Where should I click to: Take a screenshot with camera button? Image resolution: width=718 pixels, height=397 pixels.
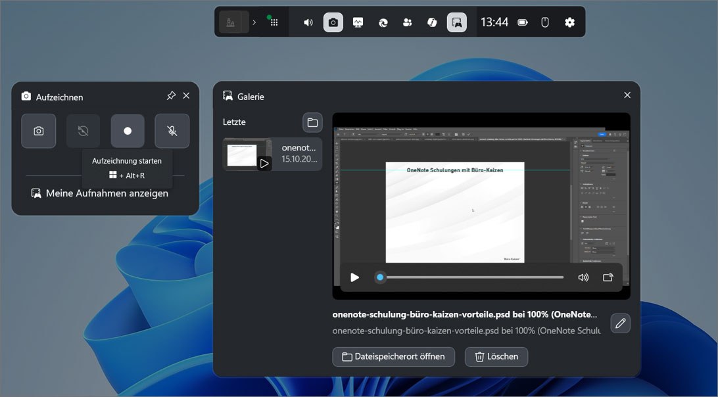pos(39,131)
